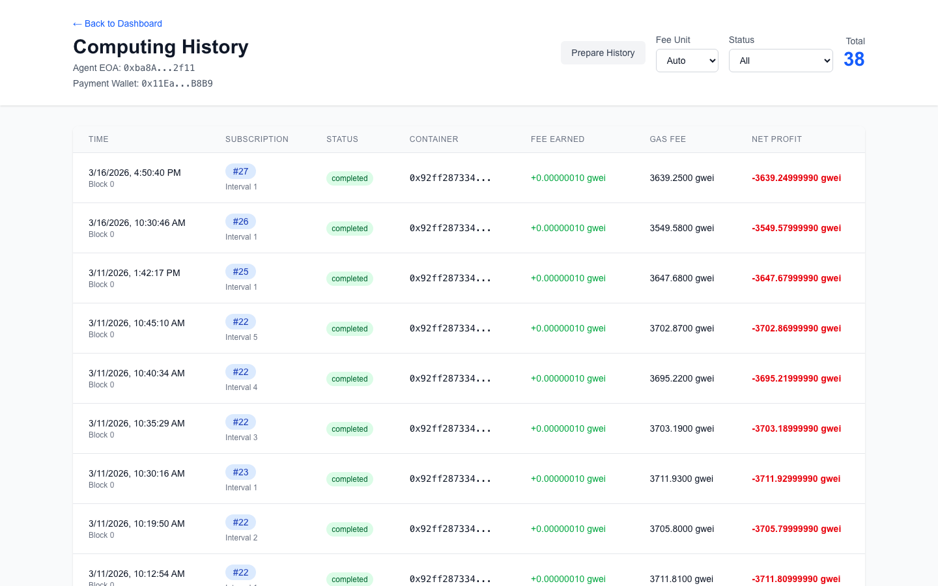Click net profit -3695.21999990 gwei
Image resolution: width=938 pixels, height=586 pixels.
coord(796,378)
